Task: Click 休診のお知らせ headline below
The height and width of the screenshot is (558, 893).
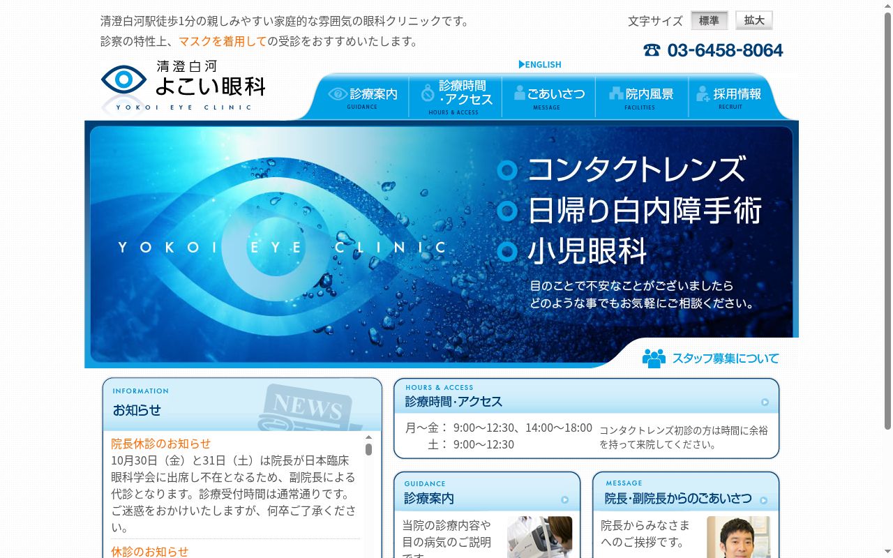Action: pos(150,551)
